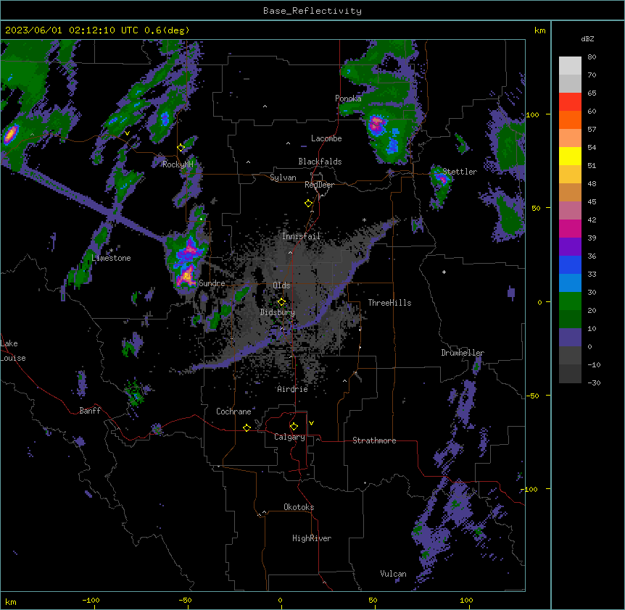The height and width of the screenshot is (610, 625).
Task: Click the -100 tick on bottom axis
Action: coord(91,601)
